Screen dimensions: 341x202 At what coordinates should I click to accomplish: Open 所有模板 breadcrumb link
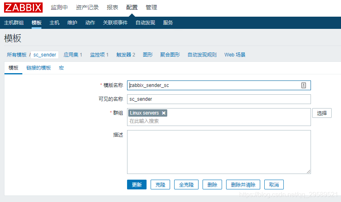[17, 54]
